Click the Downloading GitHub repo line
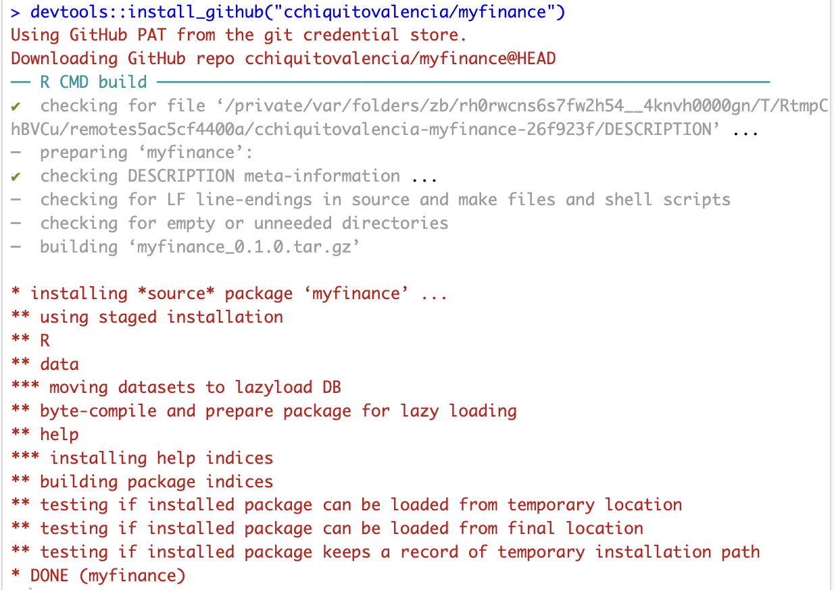This screenshot has height=590, width=834. click(283, 58)
